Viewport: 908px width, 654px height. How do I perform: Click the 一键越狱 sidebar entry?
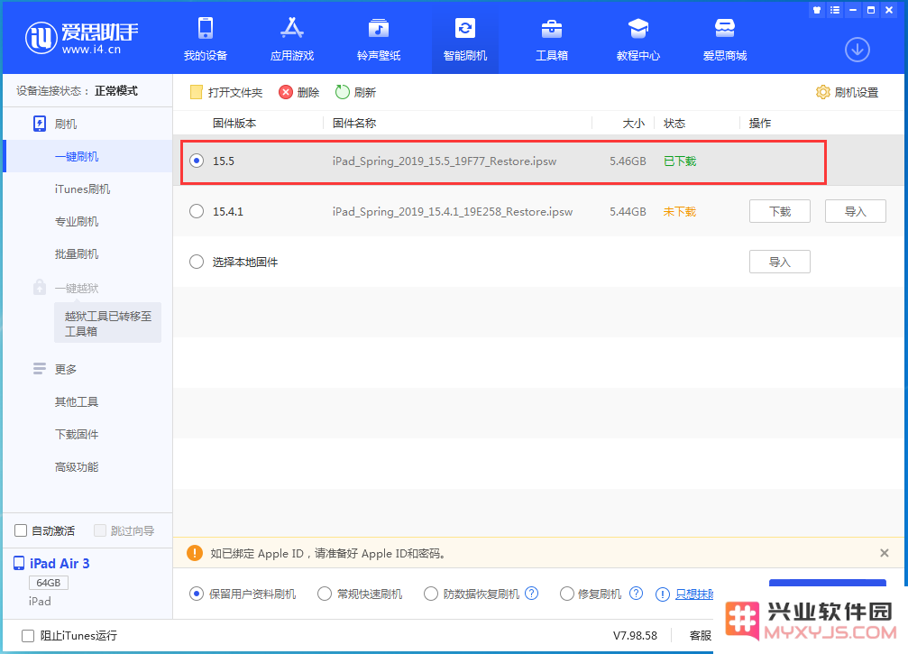pyautogui.click(x=77, y=288)
